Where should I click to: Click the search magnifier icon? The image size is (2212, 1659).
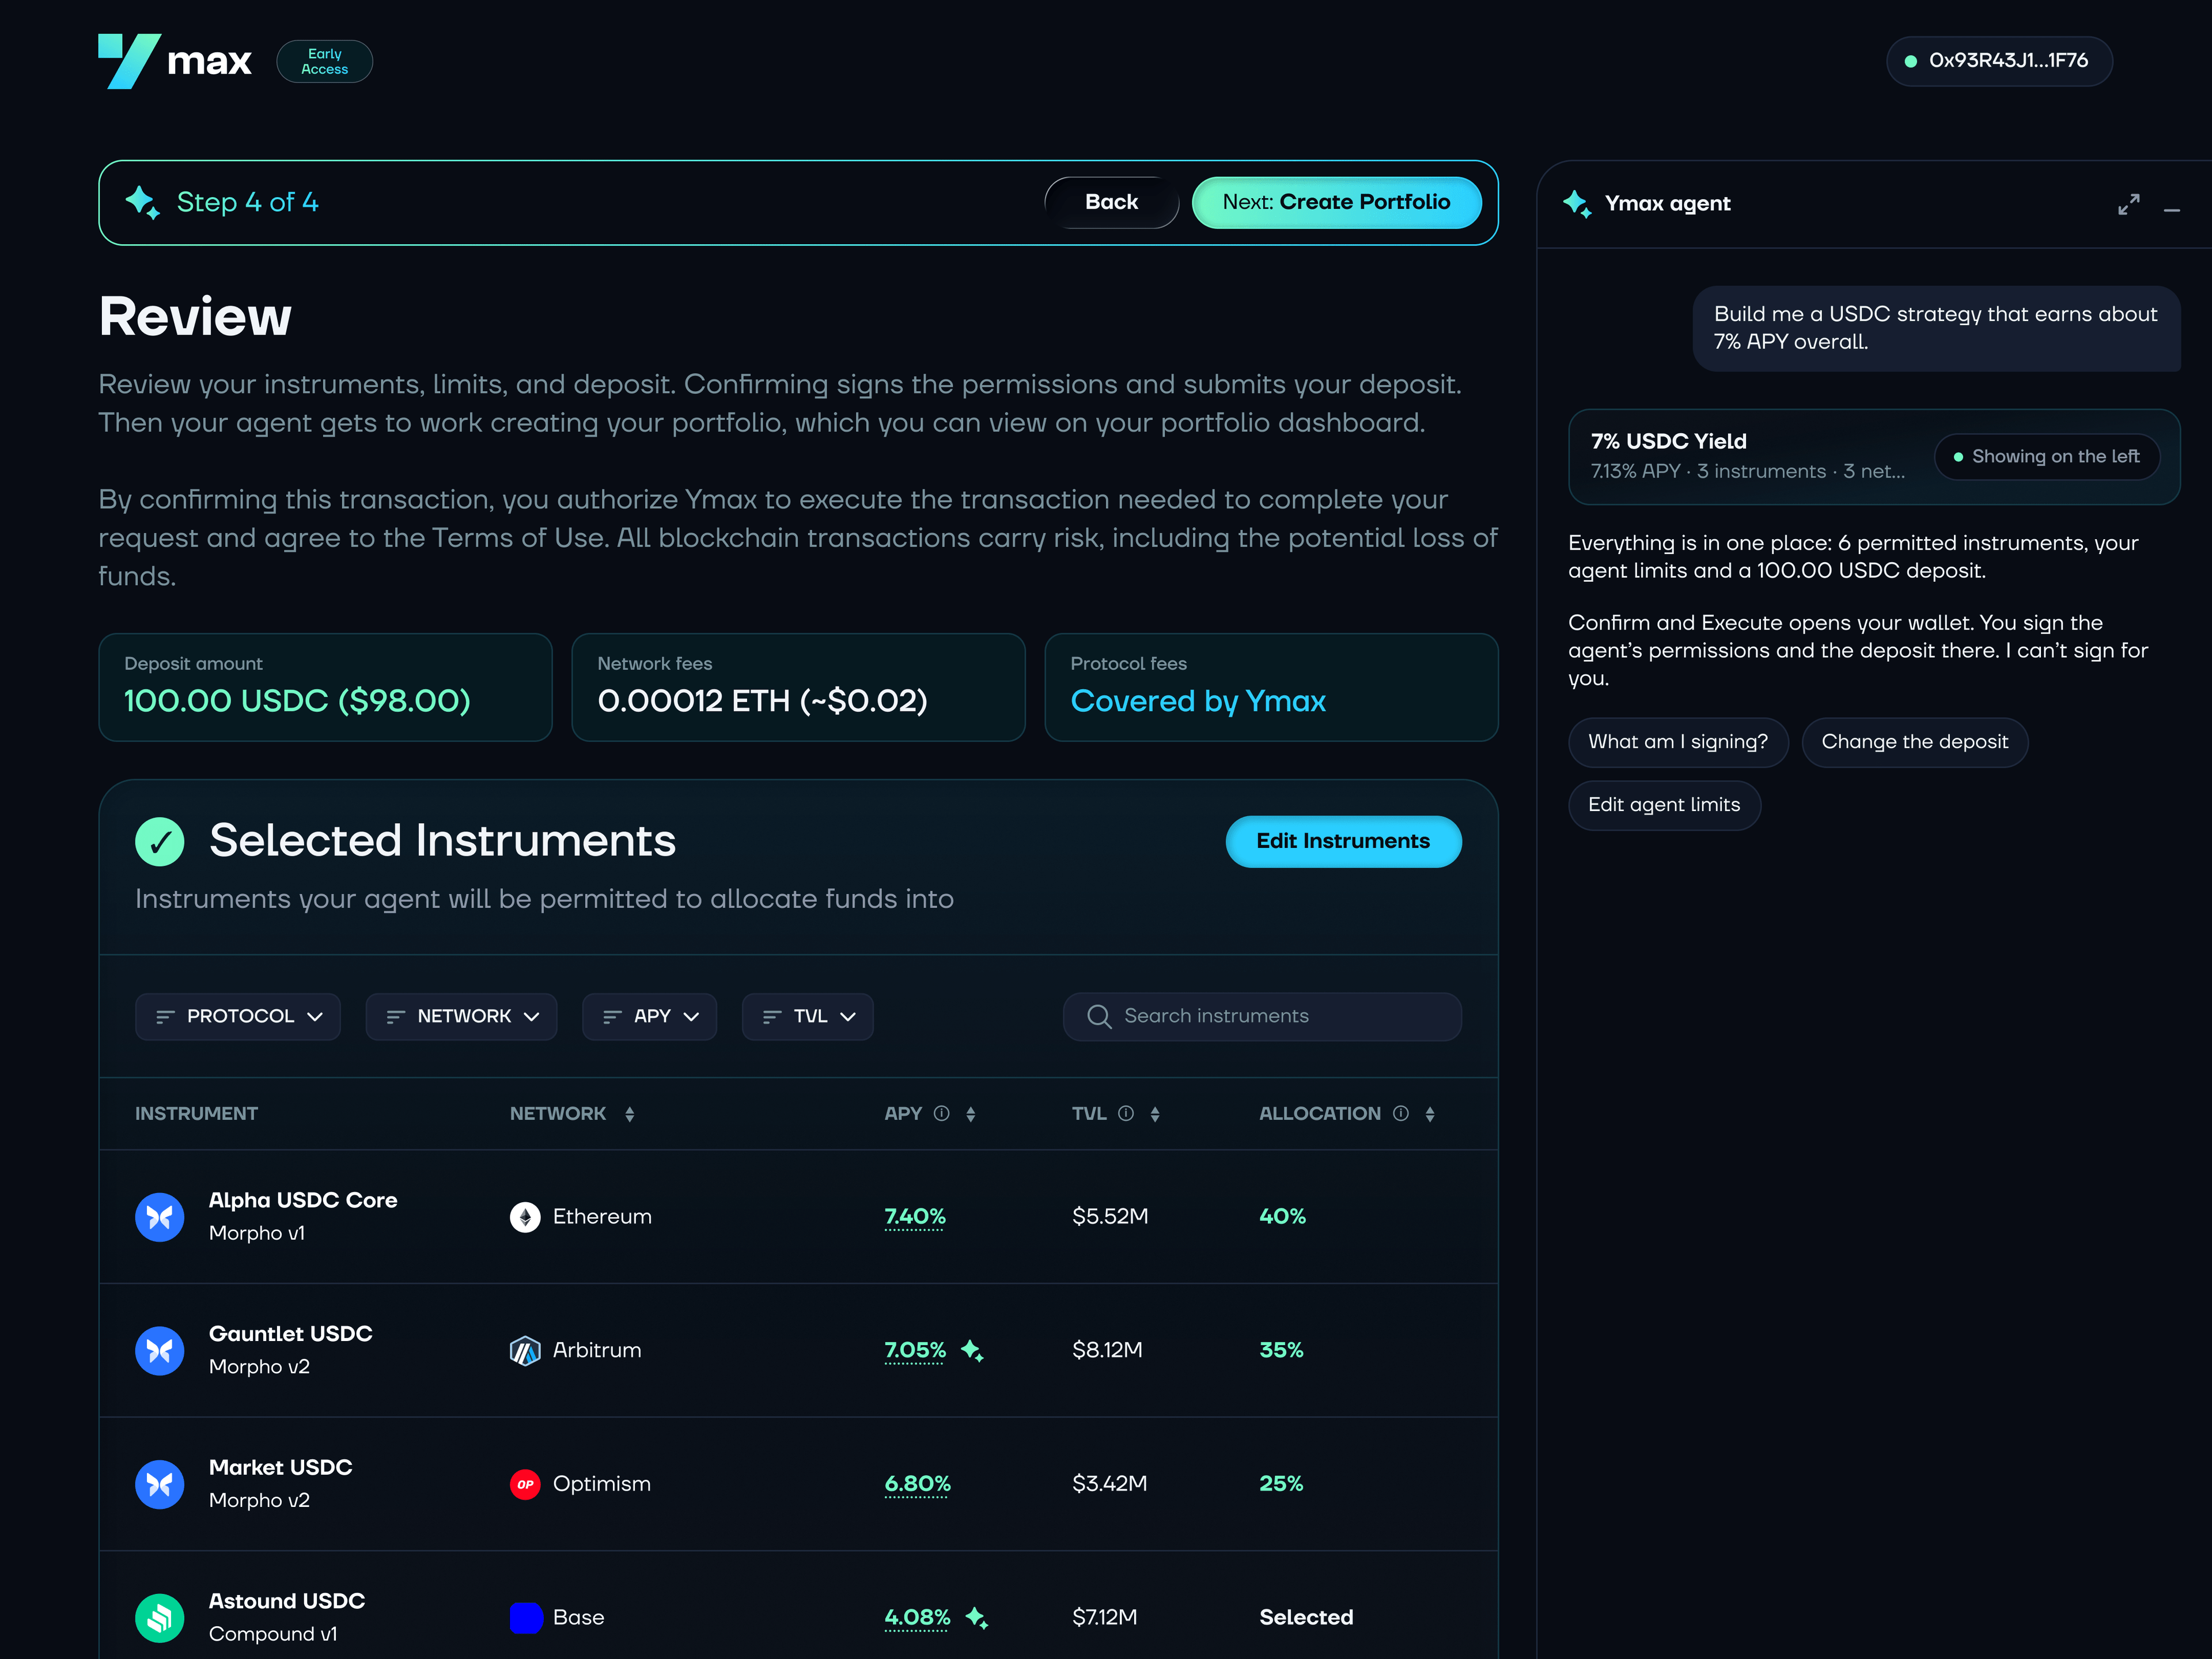point(1099,1016)
